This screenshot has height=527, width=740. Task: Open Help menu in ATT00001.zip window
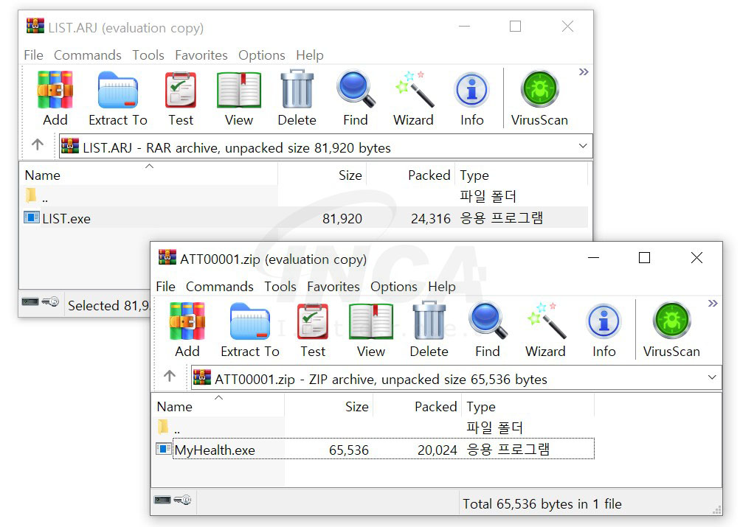[442, 287]
